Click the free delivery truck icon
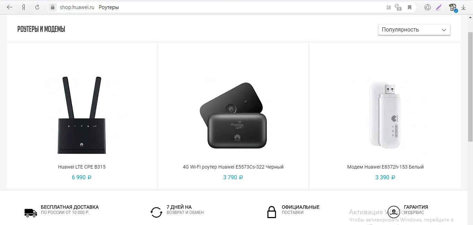Screen dimensions: 473x225 (31, 213)
